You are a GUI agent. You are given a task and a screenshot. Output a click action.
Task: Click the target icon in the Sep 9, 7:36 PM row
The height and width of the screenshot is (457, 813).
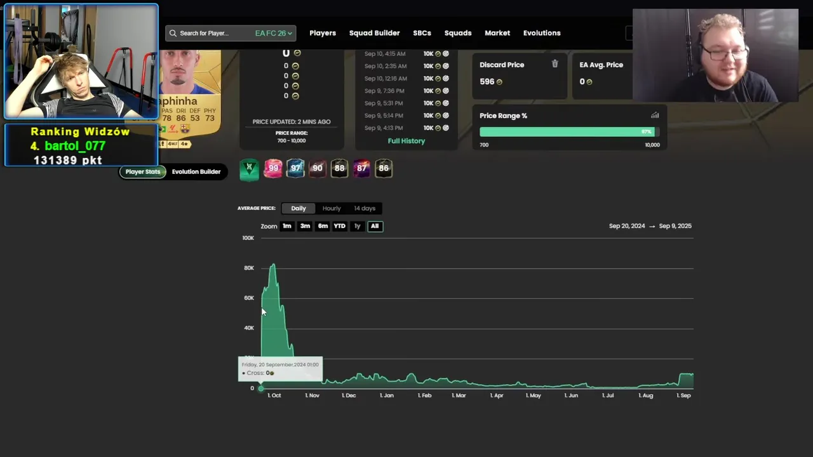[446, 91]
